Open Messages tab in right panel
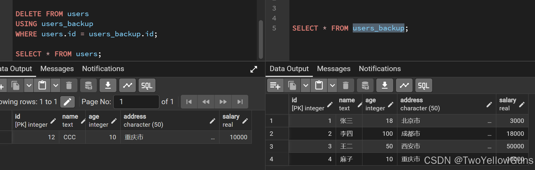 pyautogui.click(x=334, y=69)
